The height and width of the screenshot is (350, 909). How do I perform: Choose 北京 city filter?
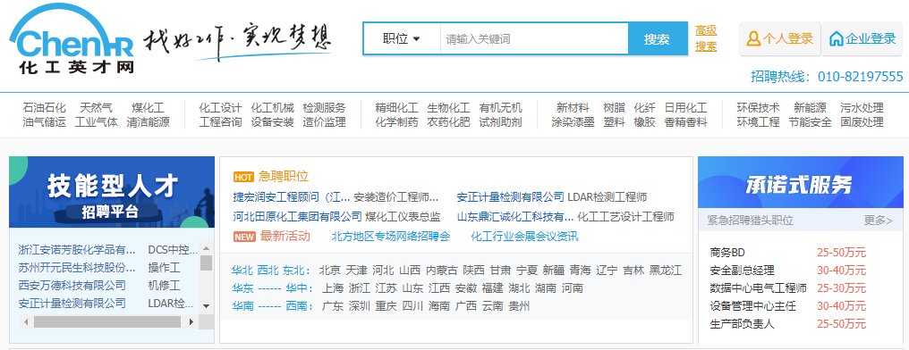tap(330, 271)
